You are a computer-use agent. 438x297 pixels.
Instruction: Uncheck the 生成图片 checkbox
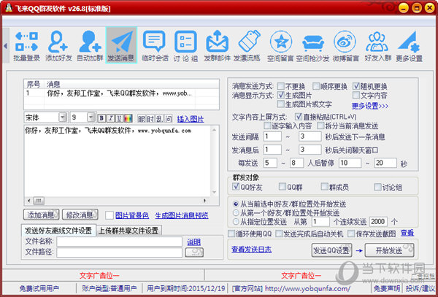point(281,95)
